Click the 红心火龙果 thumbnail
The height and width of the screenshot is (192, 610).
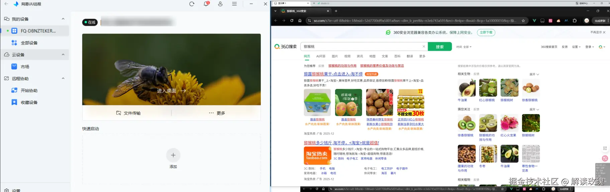coord(509,123)
